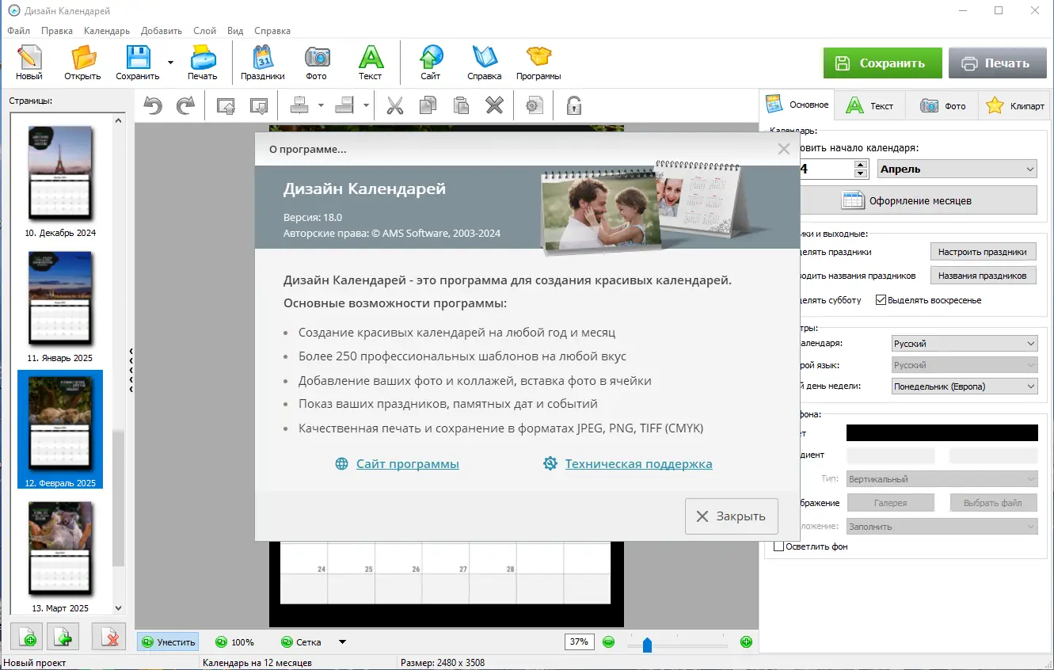Click the horizontal center alignment icon

coord(299,105)
